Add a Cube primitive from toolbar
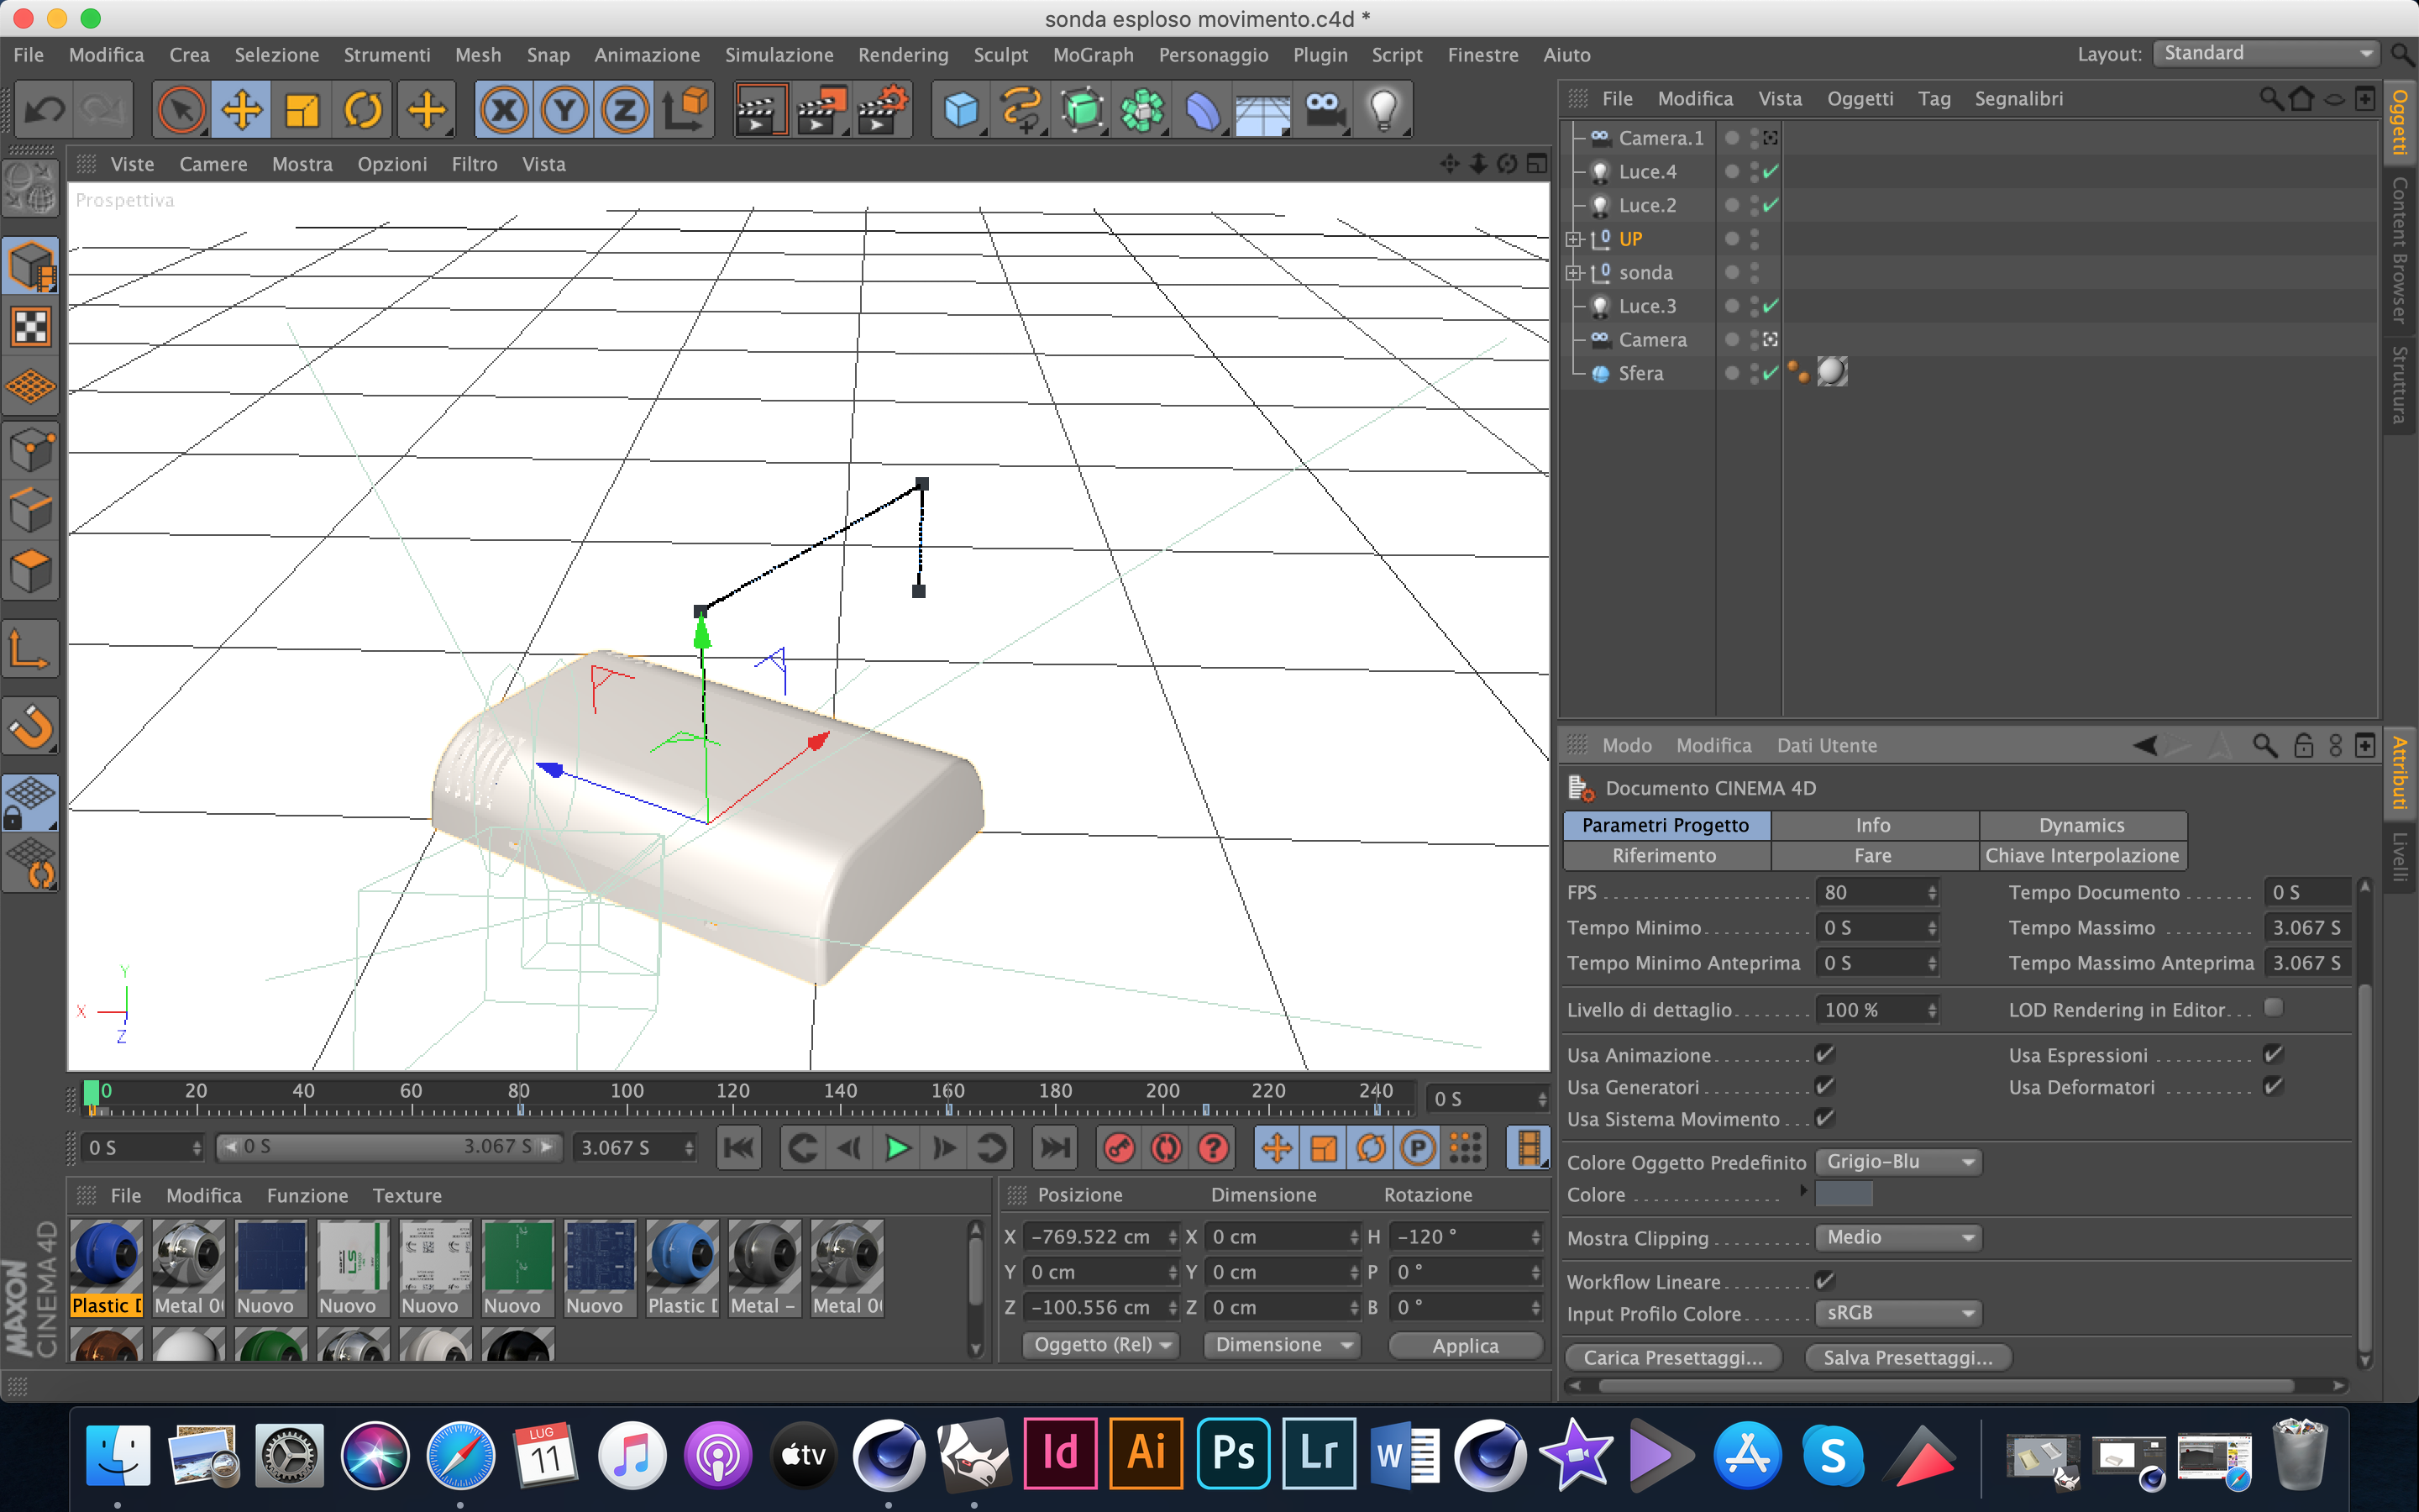Image resolution: width=2419 pixels, height=1512 pixels. click(x=961, y=110)
